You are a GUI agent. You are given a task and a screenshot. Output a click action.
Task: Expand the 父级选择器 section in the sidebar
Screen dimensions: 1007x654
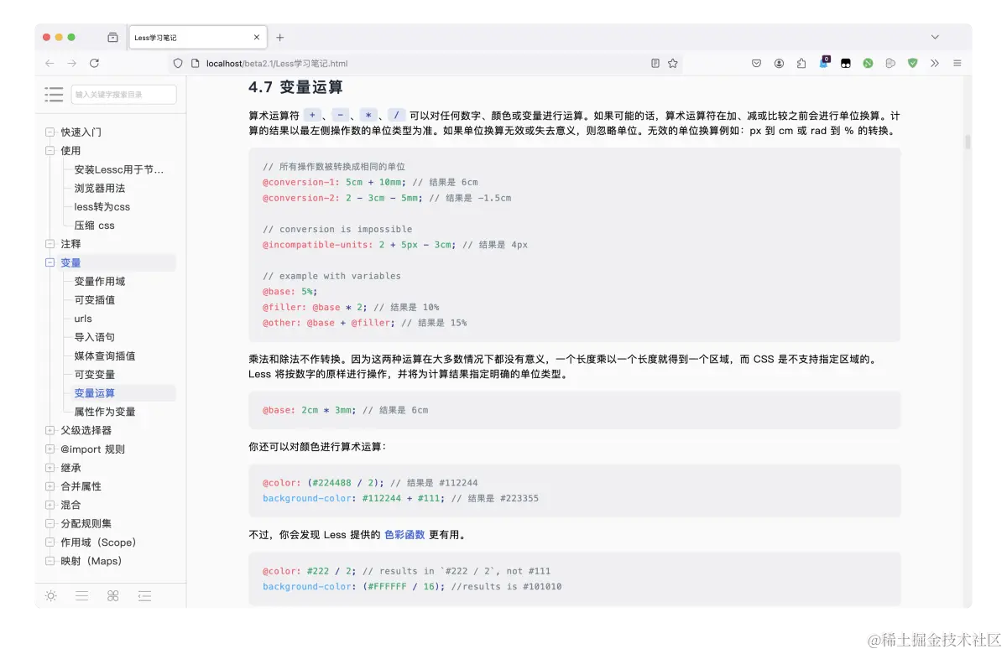tap(50, 430)
